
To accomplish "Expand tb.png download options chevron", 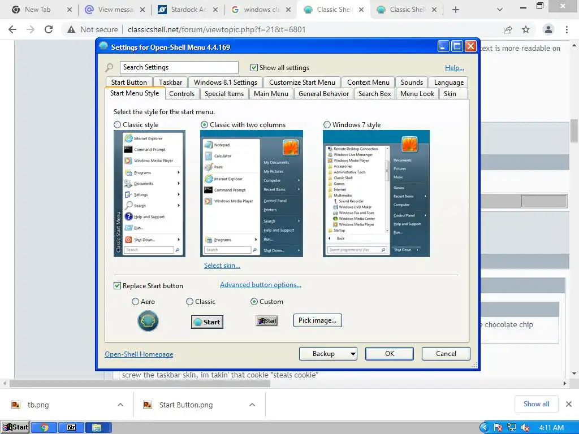I will 120,405.
